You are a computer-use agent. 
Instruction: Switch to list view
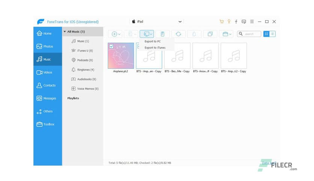coord(273,34)
